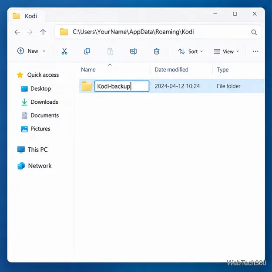Screen dimensions: 272x272
Task: Open Quick access in sidebar
Action: click(x=37, y=75)
